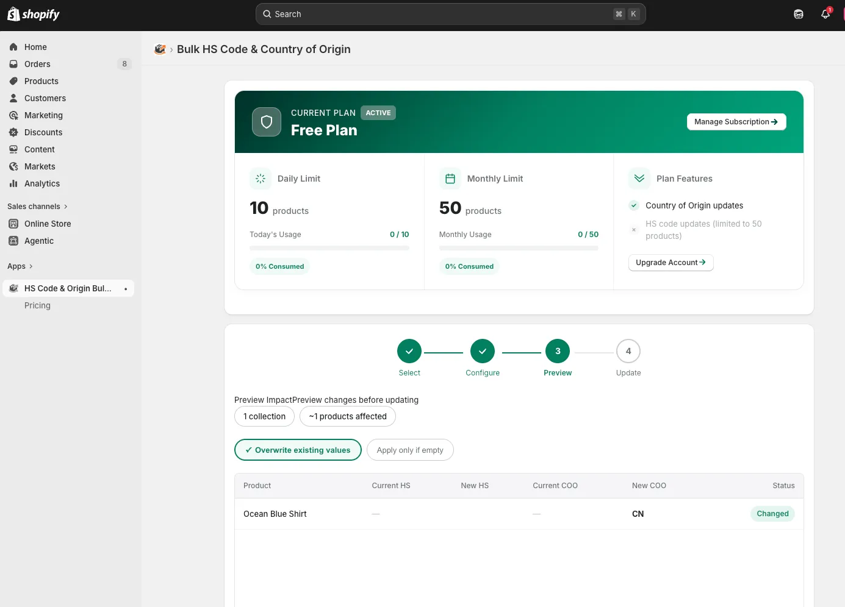The image size is (845, 607).
Task: Click the Products tag icon
Action: pos(13,81)
